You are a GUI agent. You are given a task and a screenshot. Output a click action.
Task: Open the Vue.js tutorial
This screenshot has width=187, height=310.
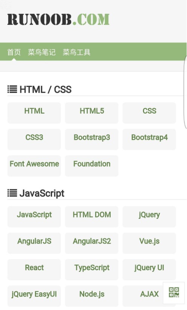pyautogui.click(x=149, y=243)
